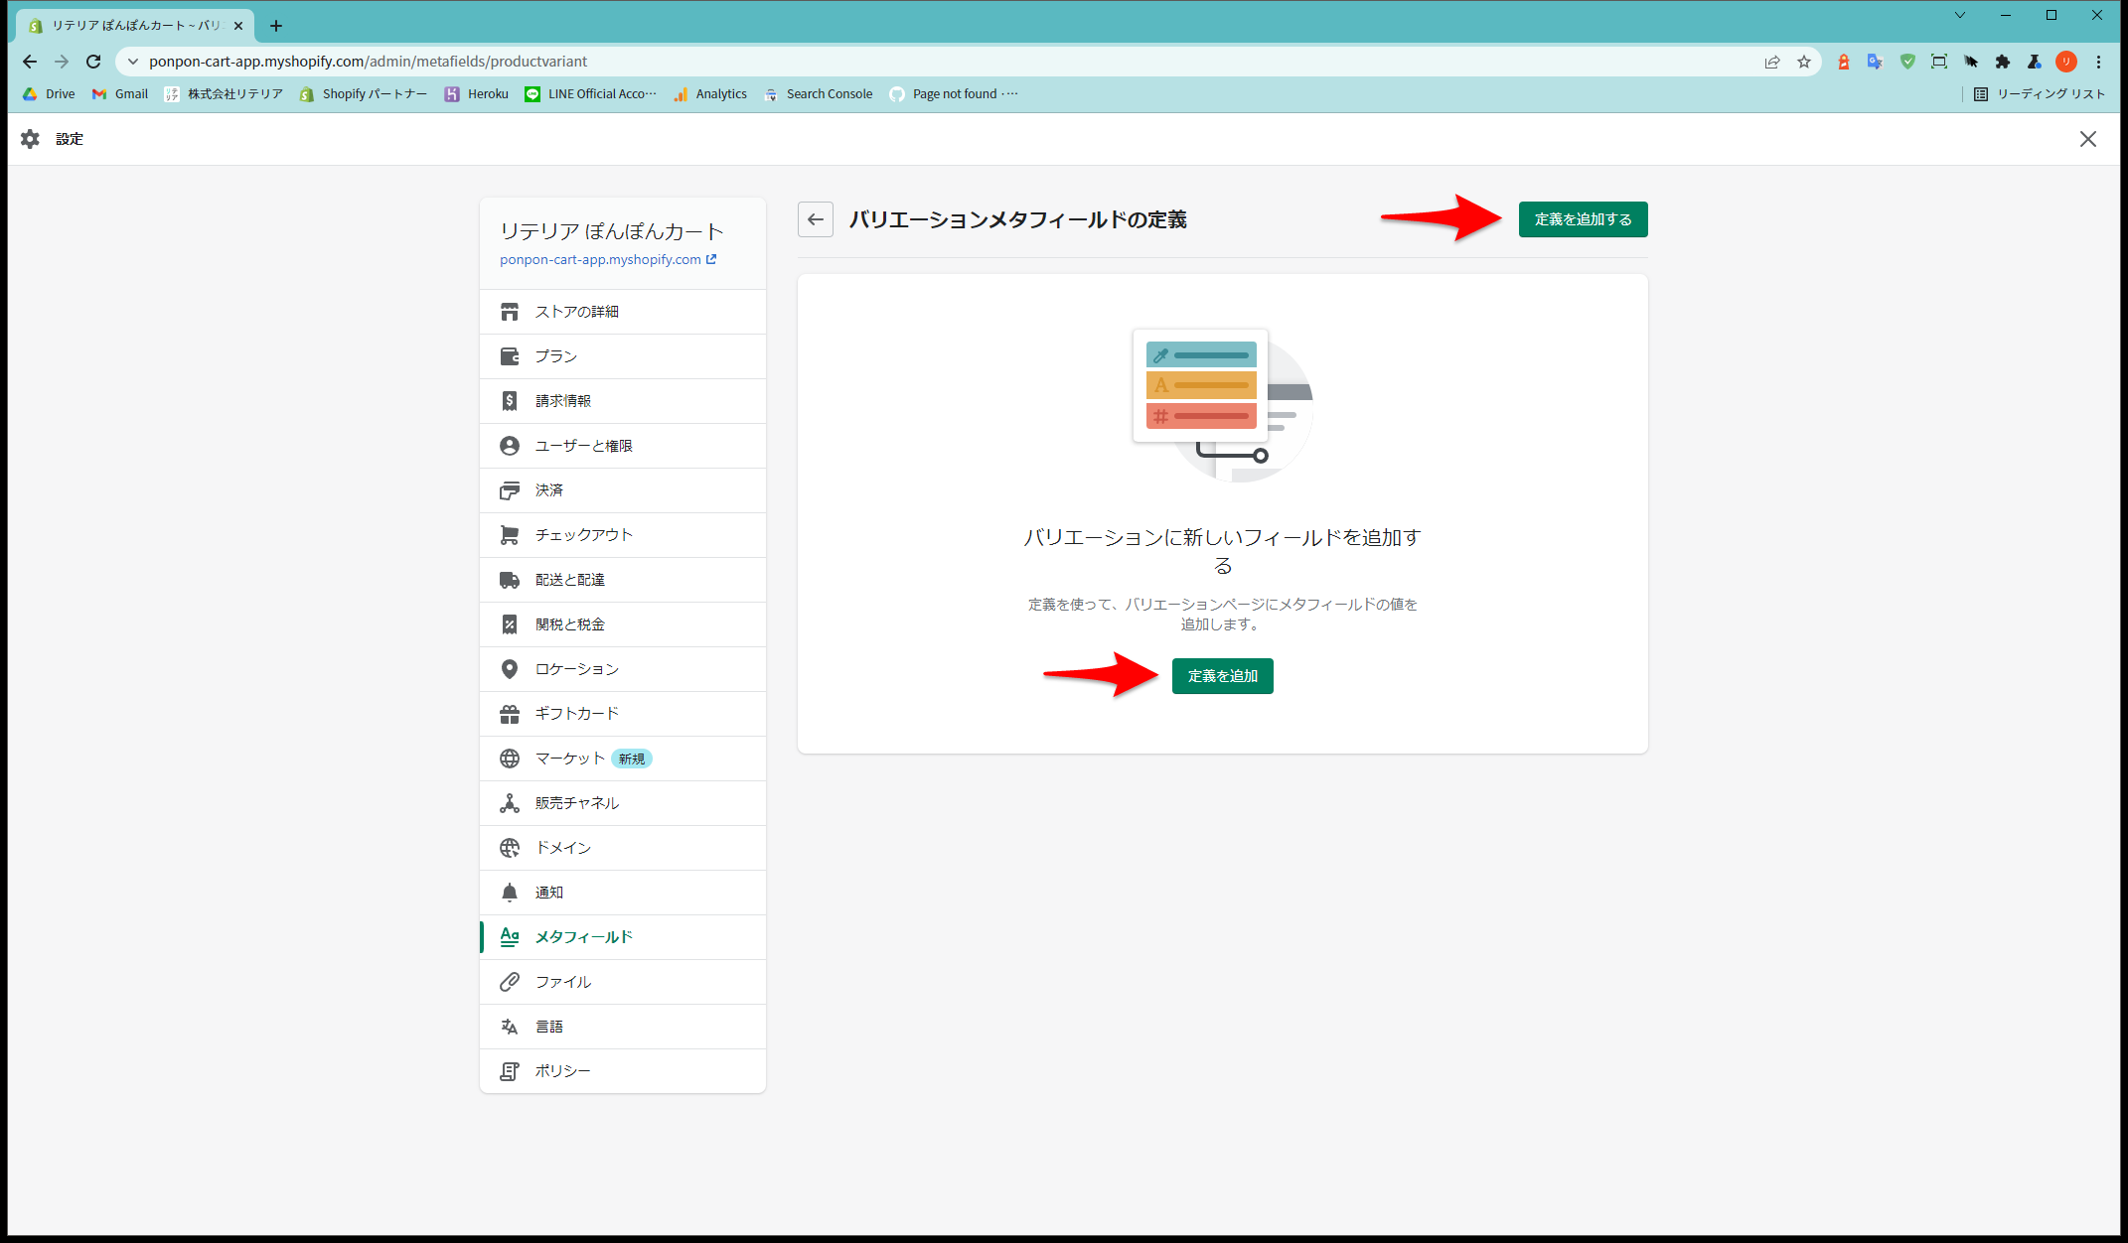Go to ロケーション settings
This screenshot has width=2128, height=1243.
[576, 669]
